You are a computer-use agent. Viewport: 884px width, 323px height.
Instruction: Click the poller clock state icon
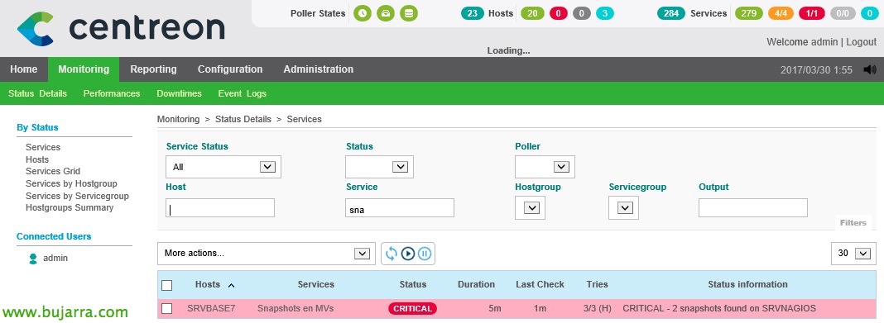(x=363, y=13)
